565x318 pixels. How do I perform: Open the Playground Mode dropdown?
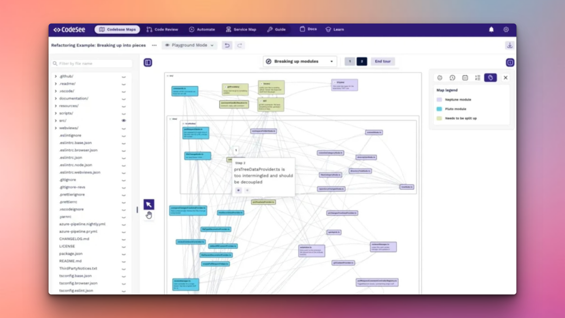(189, 45)
